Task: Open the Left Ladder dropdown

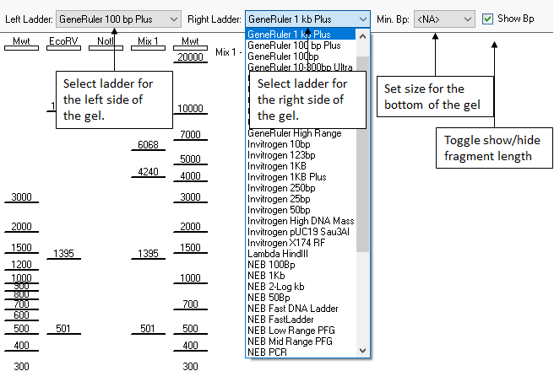Action: pyautogui.click(x=119, y=18)
